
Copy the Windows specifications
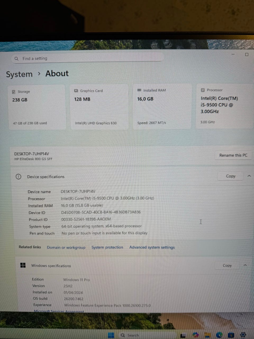(x=227, y=265)
